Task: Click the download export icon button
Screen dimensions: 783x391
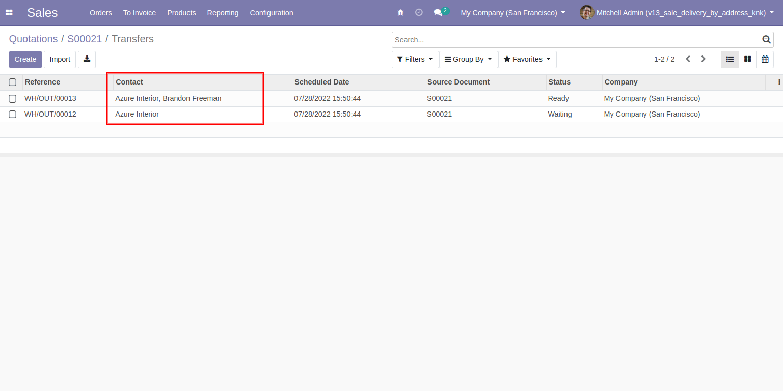Action: (x=87, y=59)
